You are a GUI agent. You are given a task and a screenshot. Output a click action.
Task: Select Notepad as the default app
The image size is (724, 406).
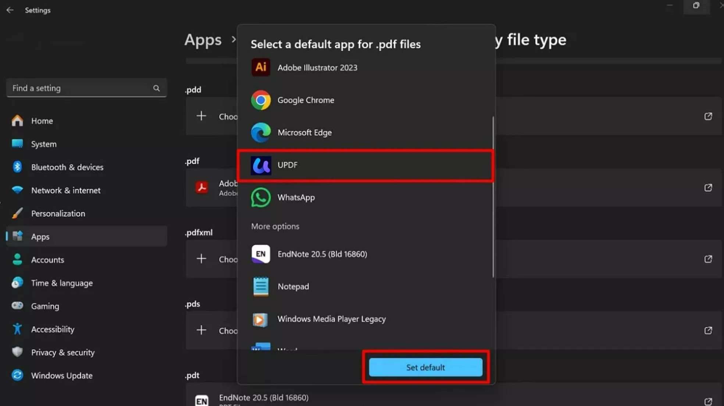point(293,286)
